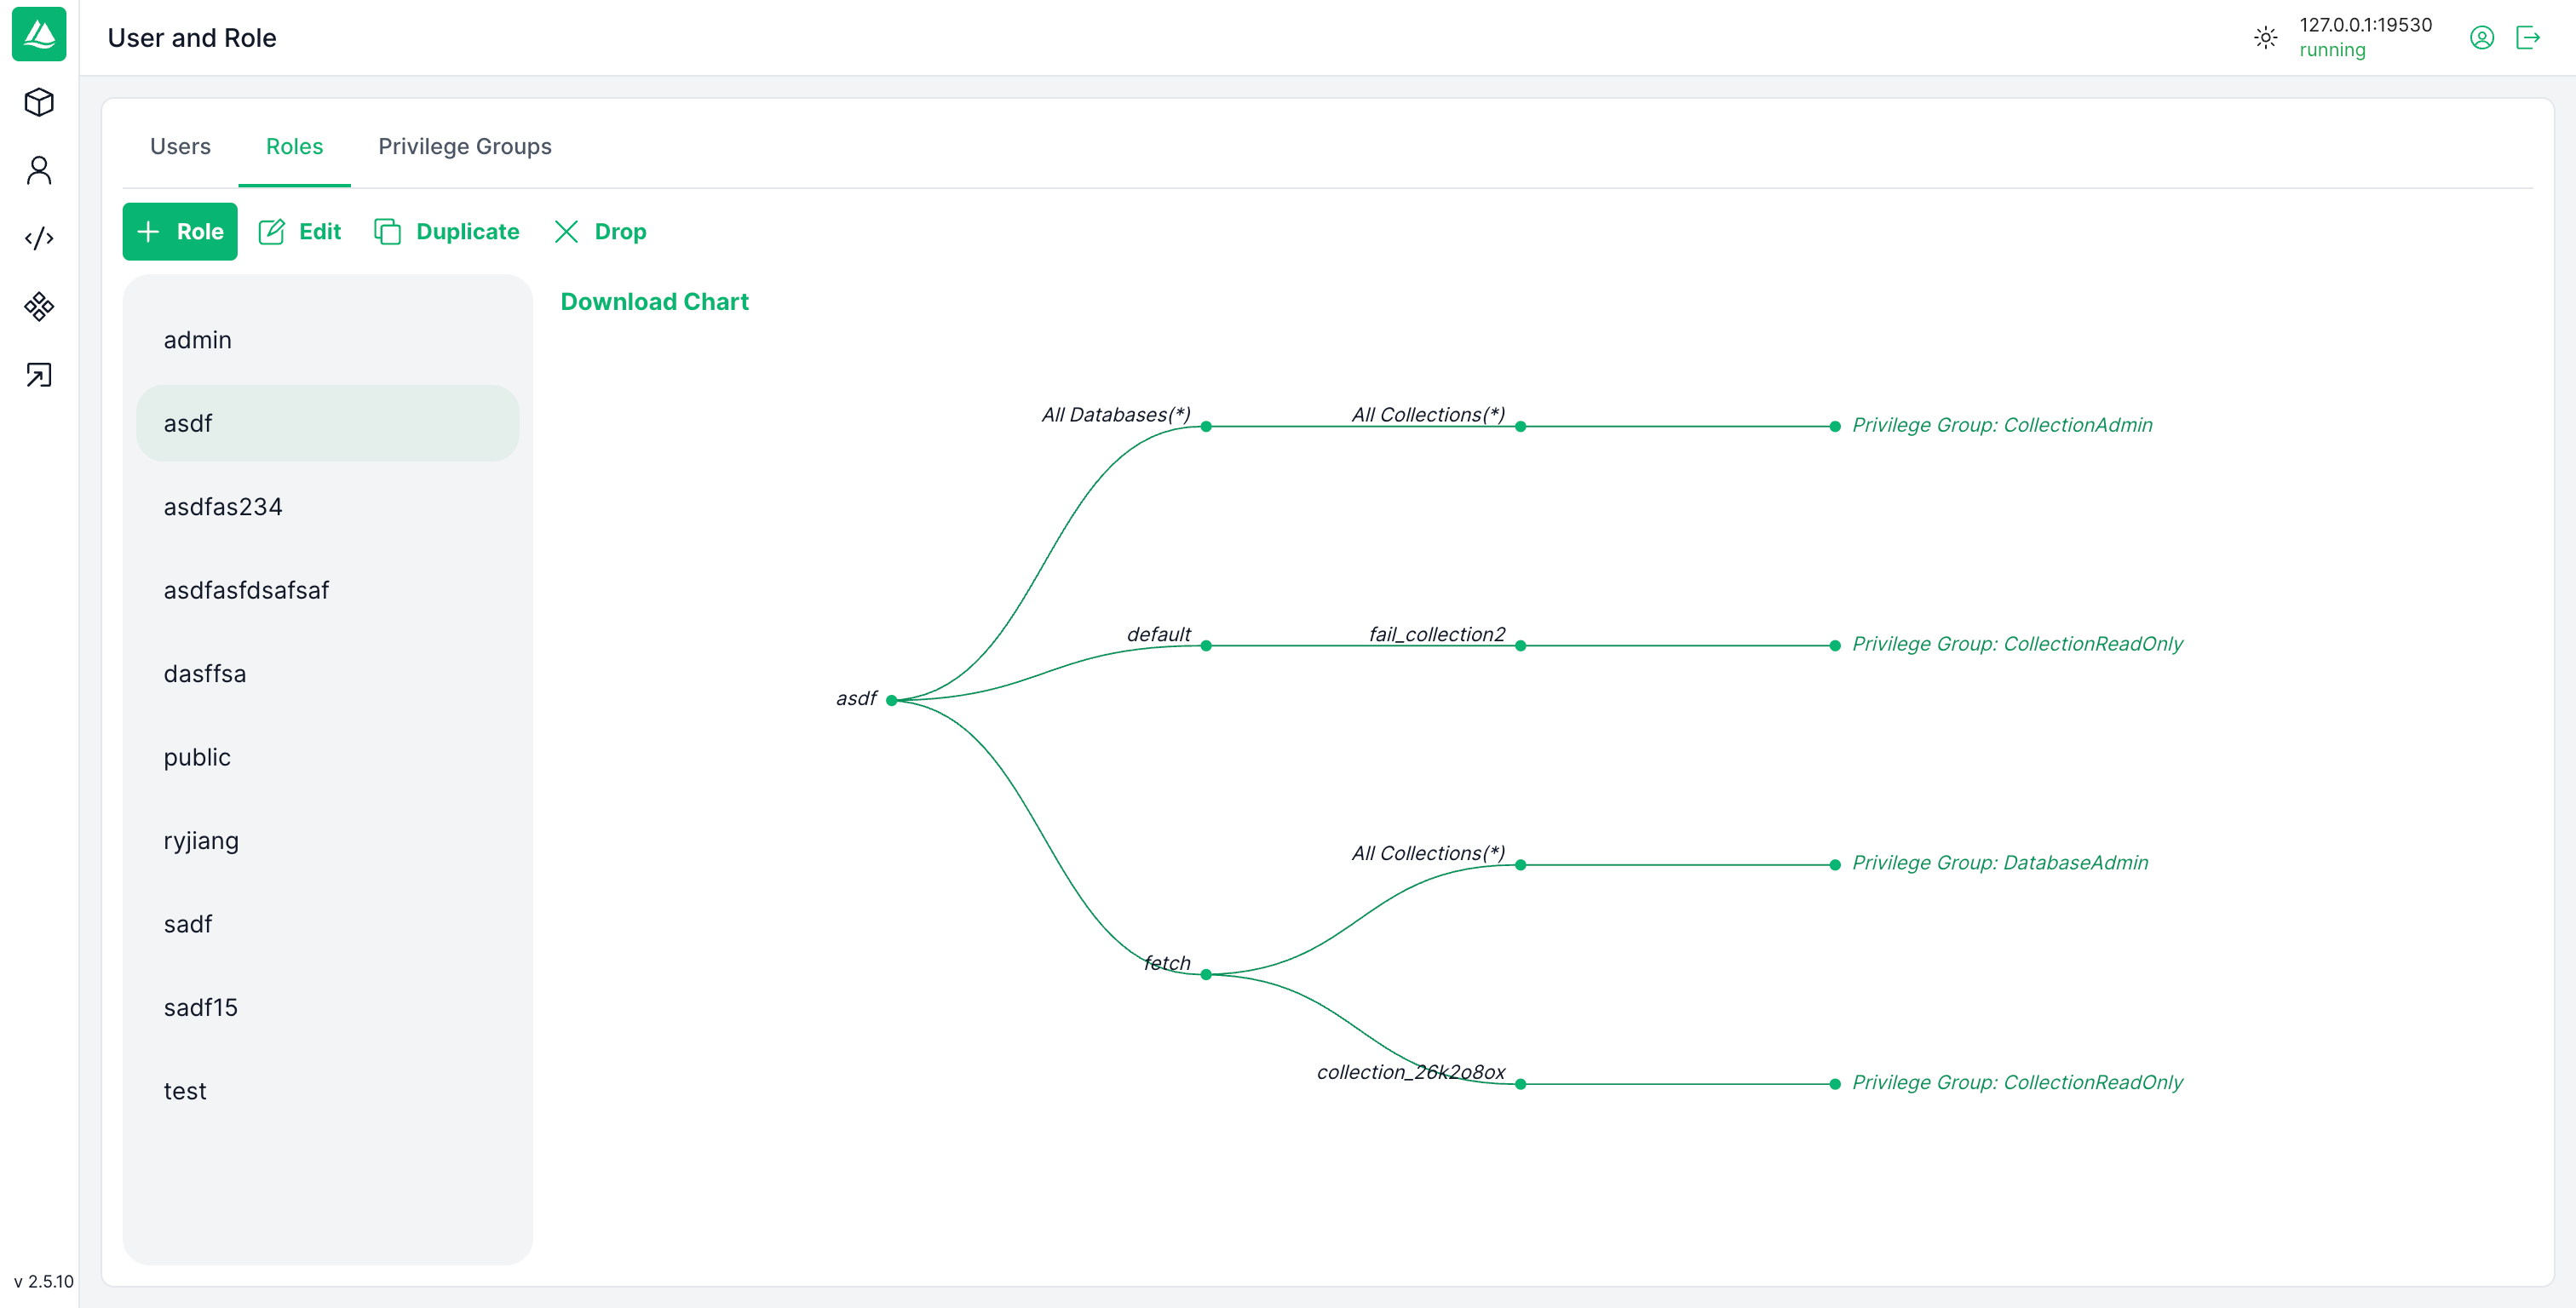Collapse the fetch node in chart
This screenshot has height=1308, width=2576.
[x=1206, y=974]
